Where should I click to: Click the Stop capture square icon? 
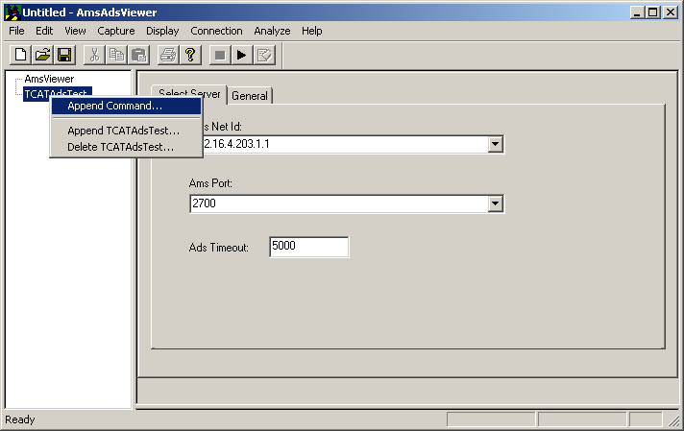tap(220, 56)
